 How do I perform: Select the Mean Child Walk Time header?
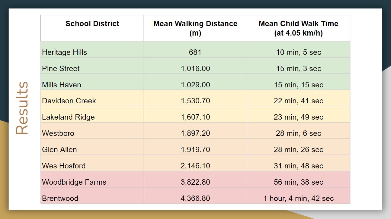(x=298, y=28)
